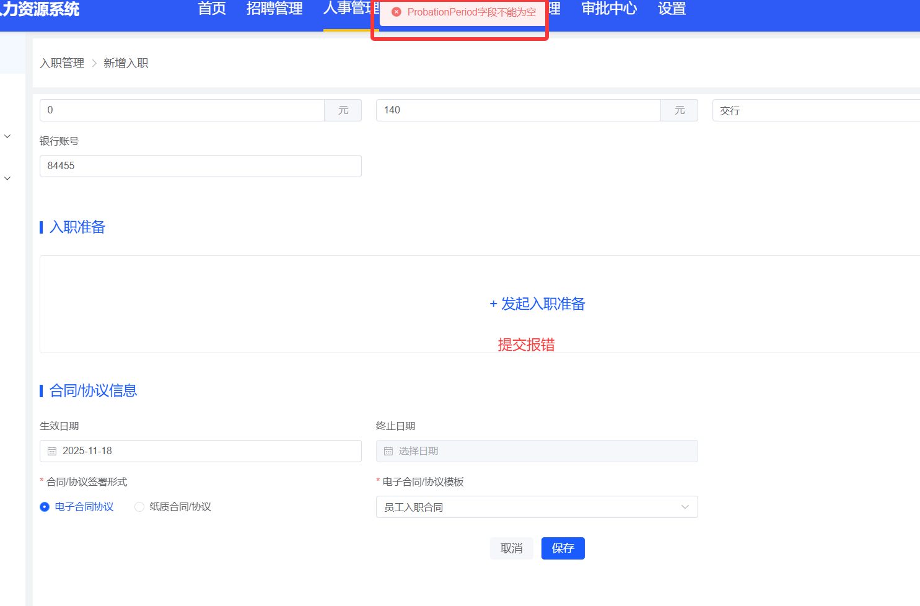Open 设置 from the top navigation
The height and width of the screenshot is (606, 920).
tap(672, 9)
